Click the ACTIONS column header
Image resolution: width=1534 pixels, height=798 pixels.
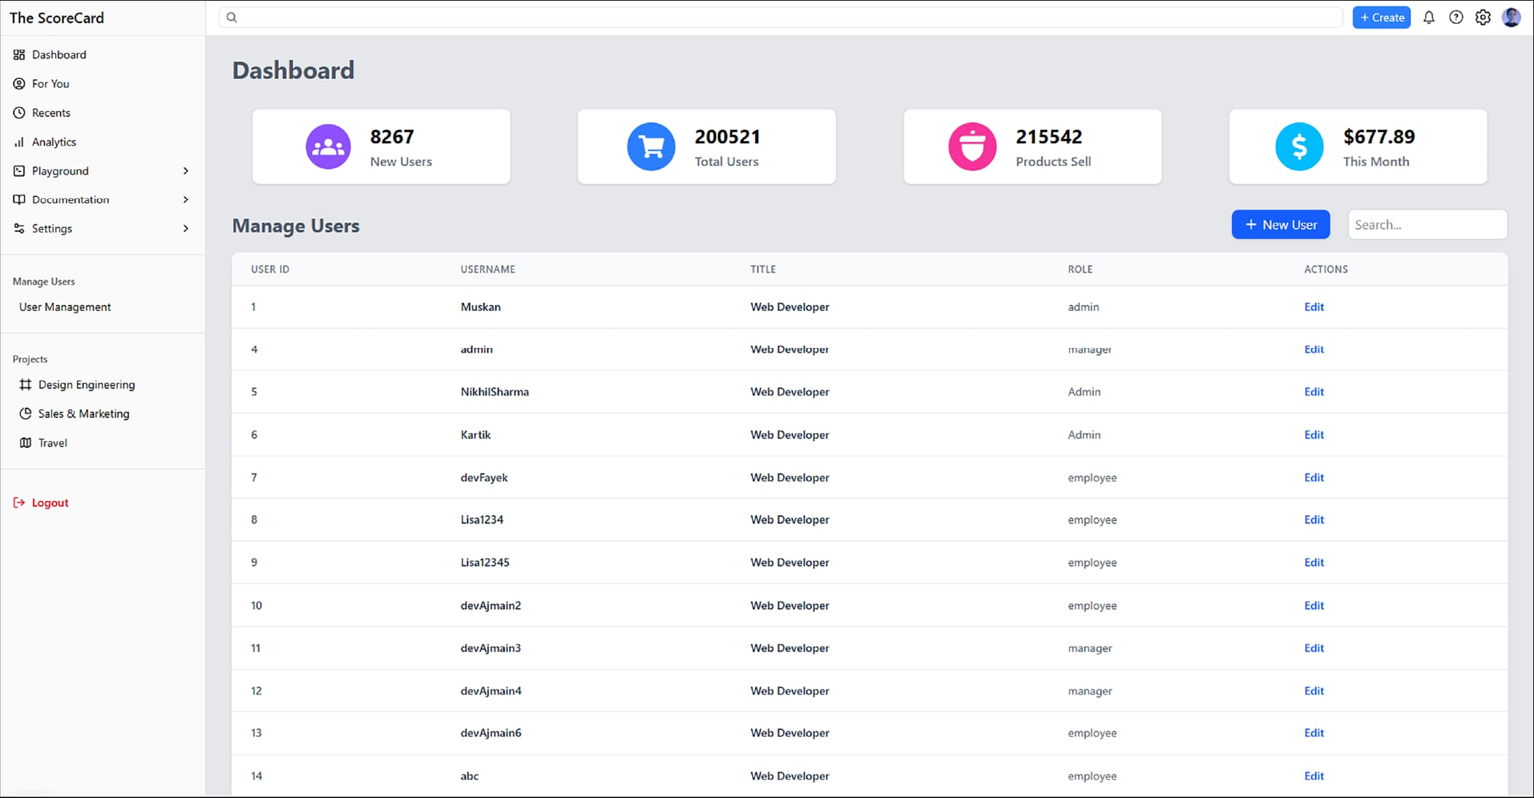pyautogui.click(x=1325, y=270)
